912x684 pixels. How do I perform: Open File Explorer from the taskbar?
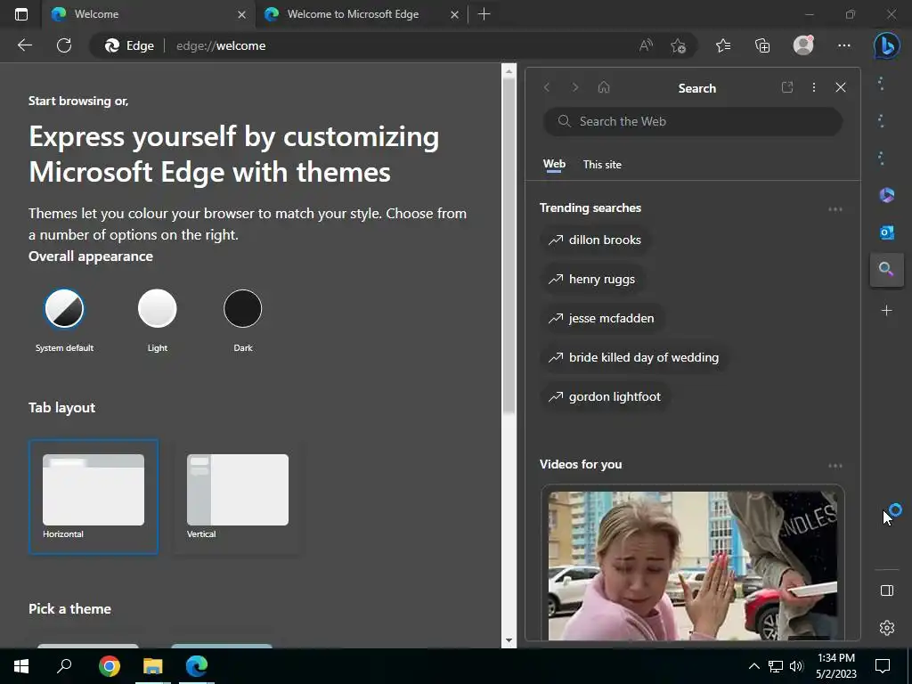point(153,666)
